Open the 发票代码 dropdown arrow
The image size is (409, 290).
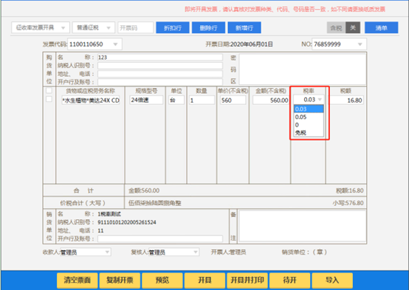coord(115,44)
